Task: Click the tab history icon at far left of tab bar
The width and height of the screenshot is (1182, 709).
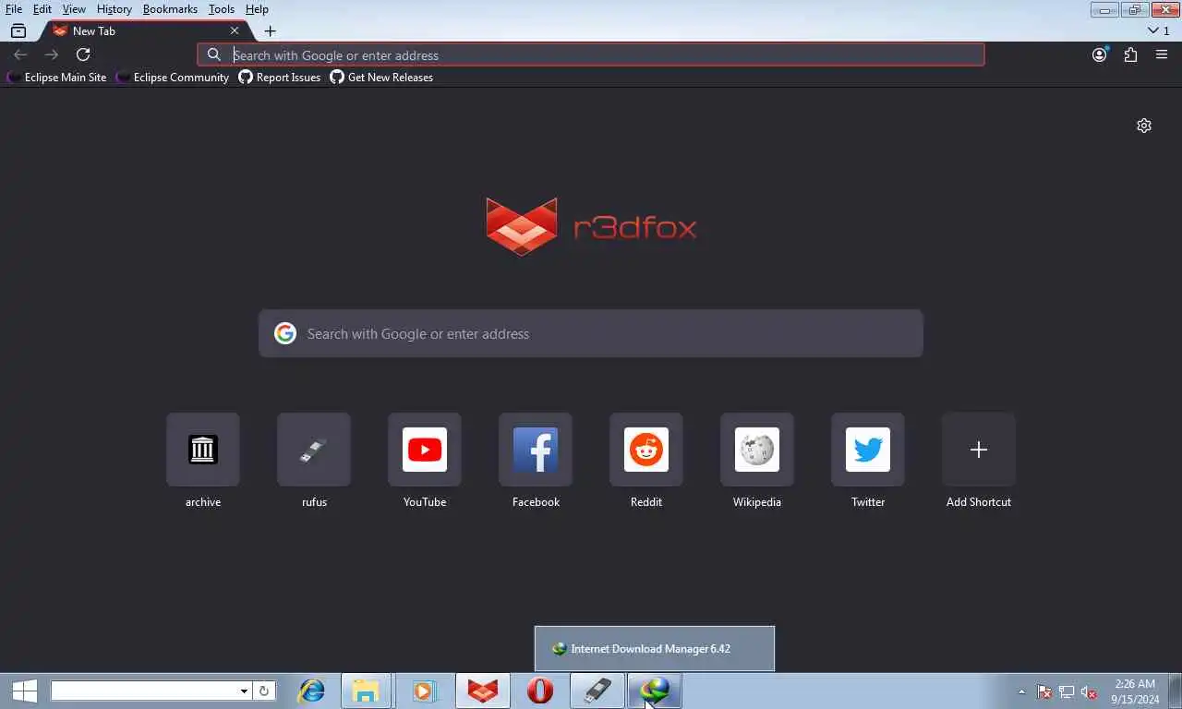Action: (18, 30)
